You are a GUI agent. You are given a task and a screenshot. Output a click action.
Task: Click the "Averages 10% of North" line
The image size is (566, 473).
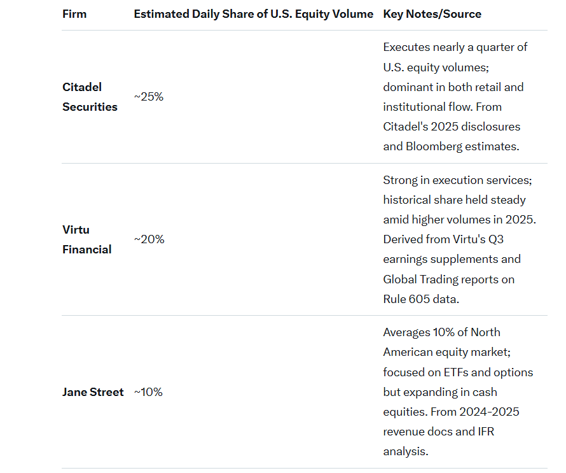(x=441, y=332)
